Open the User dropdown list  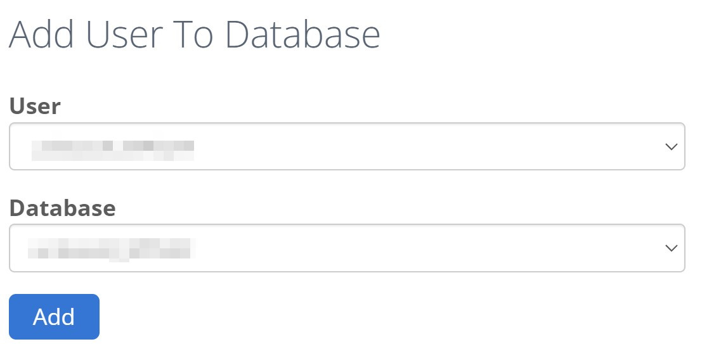(347, 147)
